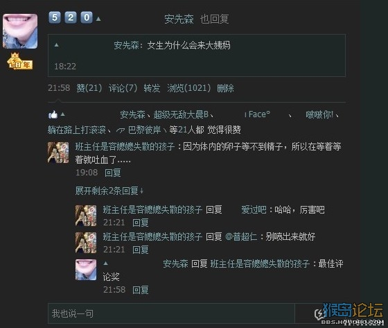Open the 评论(7) comments link
Viewport: 388px width, 328px height.
point(123,88)
